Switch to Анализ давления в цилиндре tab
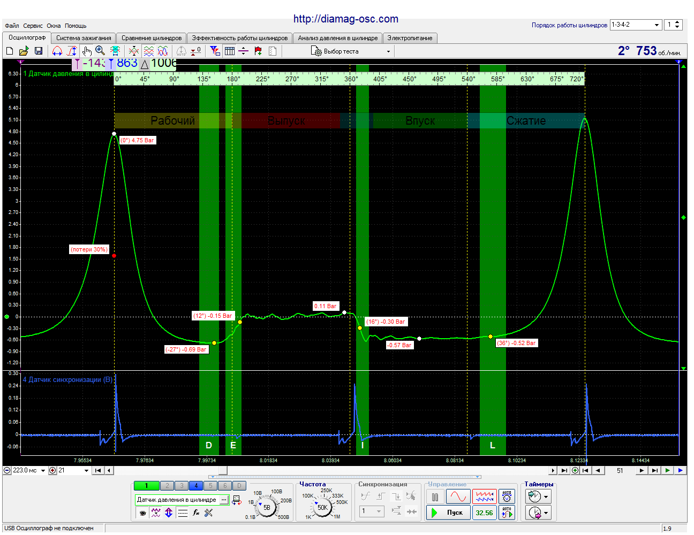694x535 pixels. tap(338, 38)
